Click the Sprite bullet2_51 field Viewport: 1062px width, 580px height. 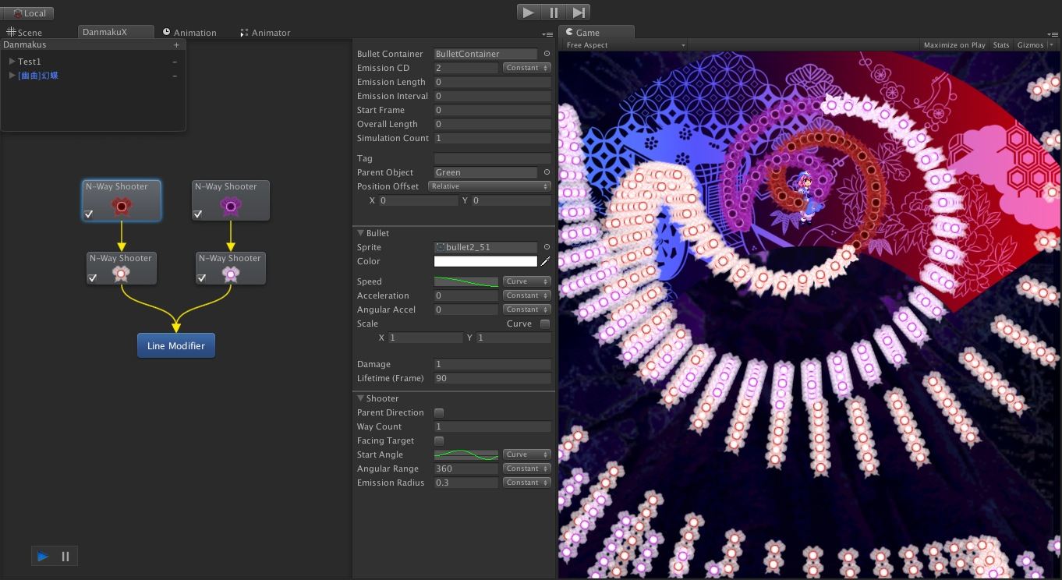(x=486, y=247)
